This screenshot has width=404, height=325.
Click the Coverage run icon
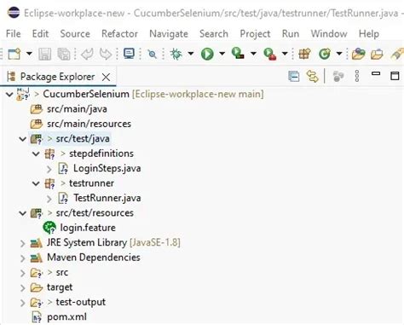238,54
